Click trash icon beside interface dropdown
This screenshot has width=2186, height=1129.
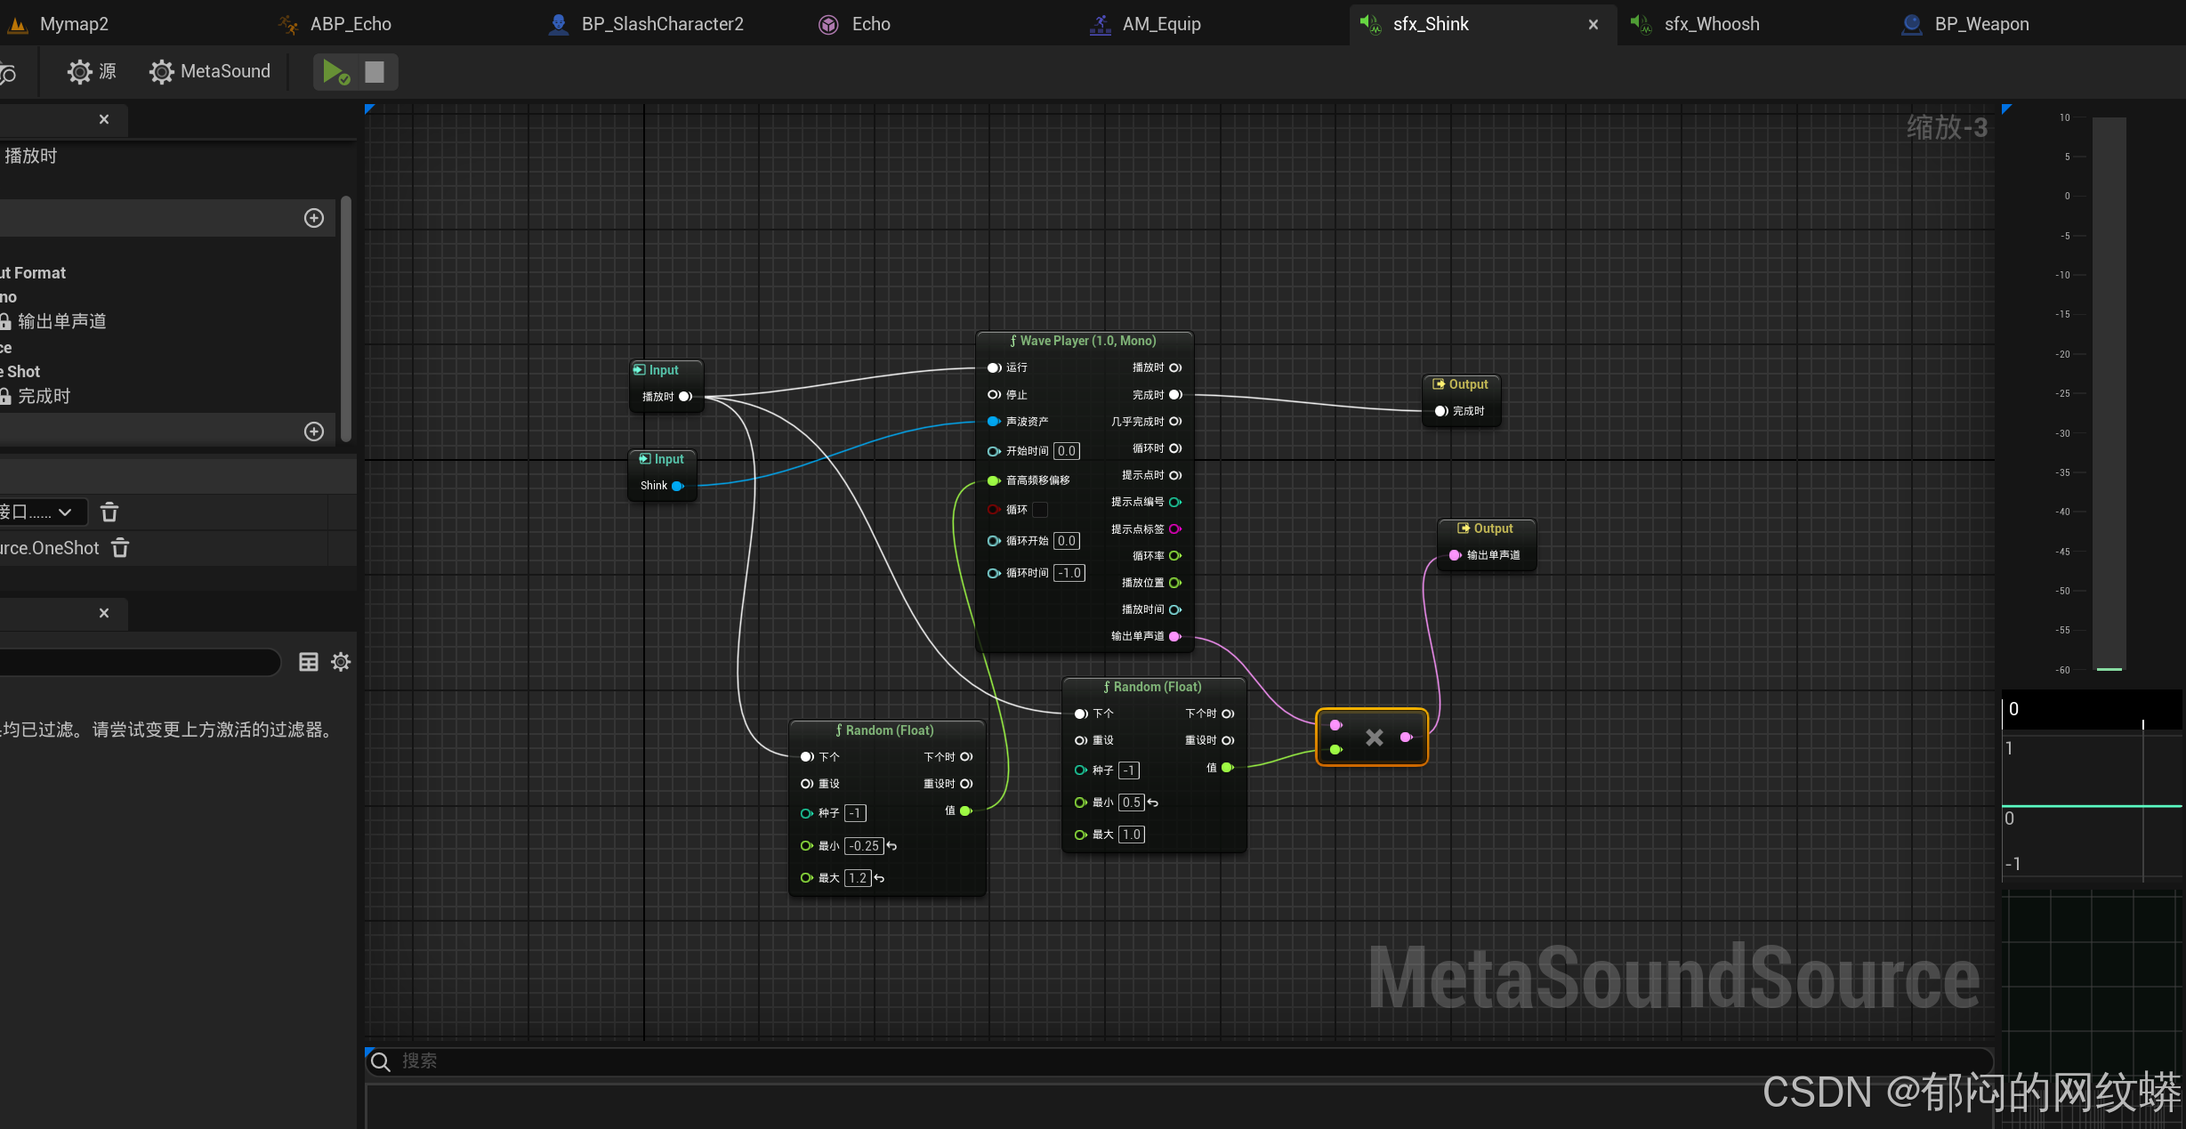click(x=109, y=512)
